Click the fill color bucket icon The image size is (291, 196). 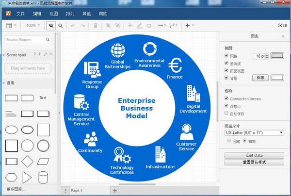point(129,25)
